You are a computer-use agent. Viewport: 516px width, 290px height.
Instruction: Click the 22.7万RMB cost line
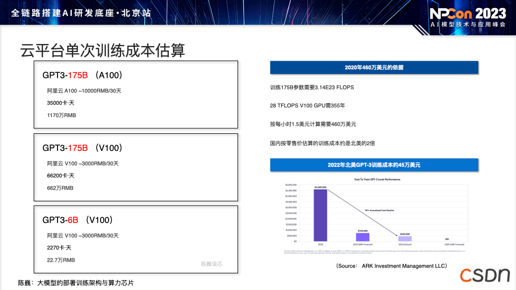point(61,260)
